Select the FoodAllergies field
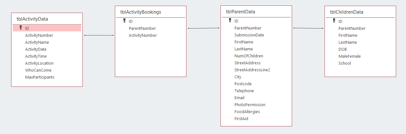The image size is (406, 134). [x=247, y=112]
